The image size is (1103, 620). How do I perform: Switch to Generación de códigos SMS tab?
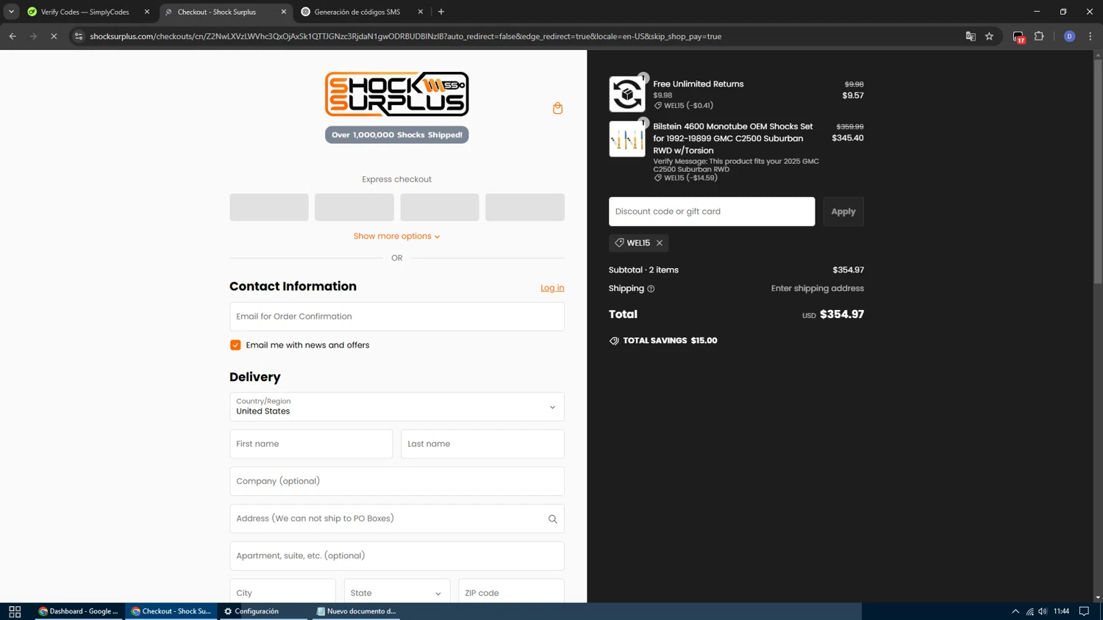click(x=357, y=12)
